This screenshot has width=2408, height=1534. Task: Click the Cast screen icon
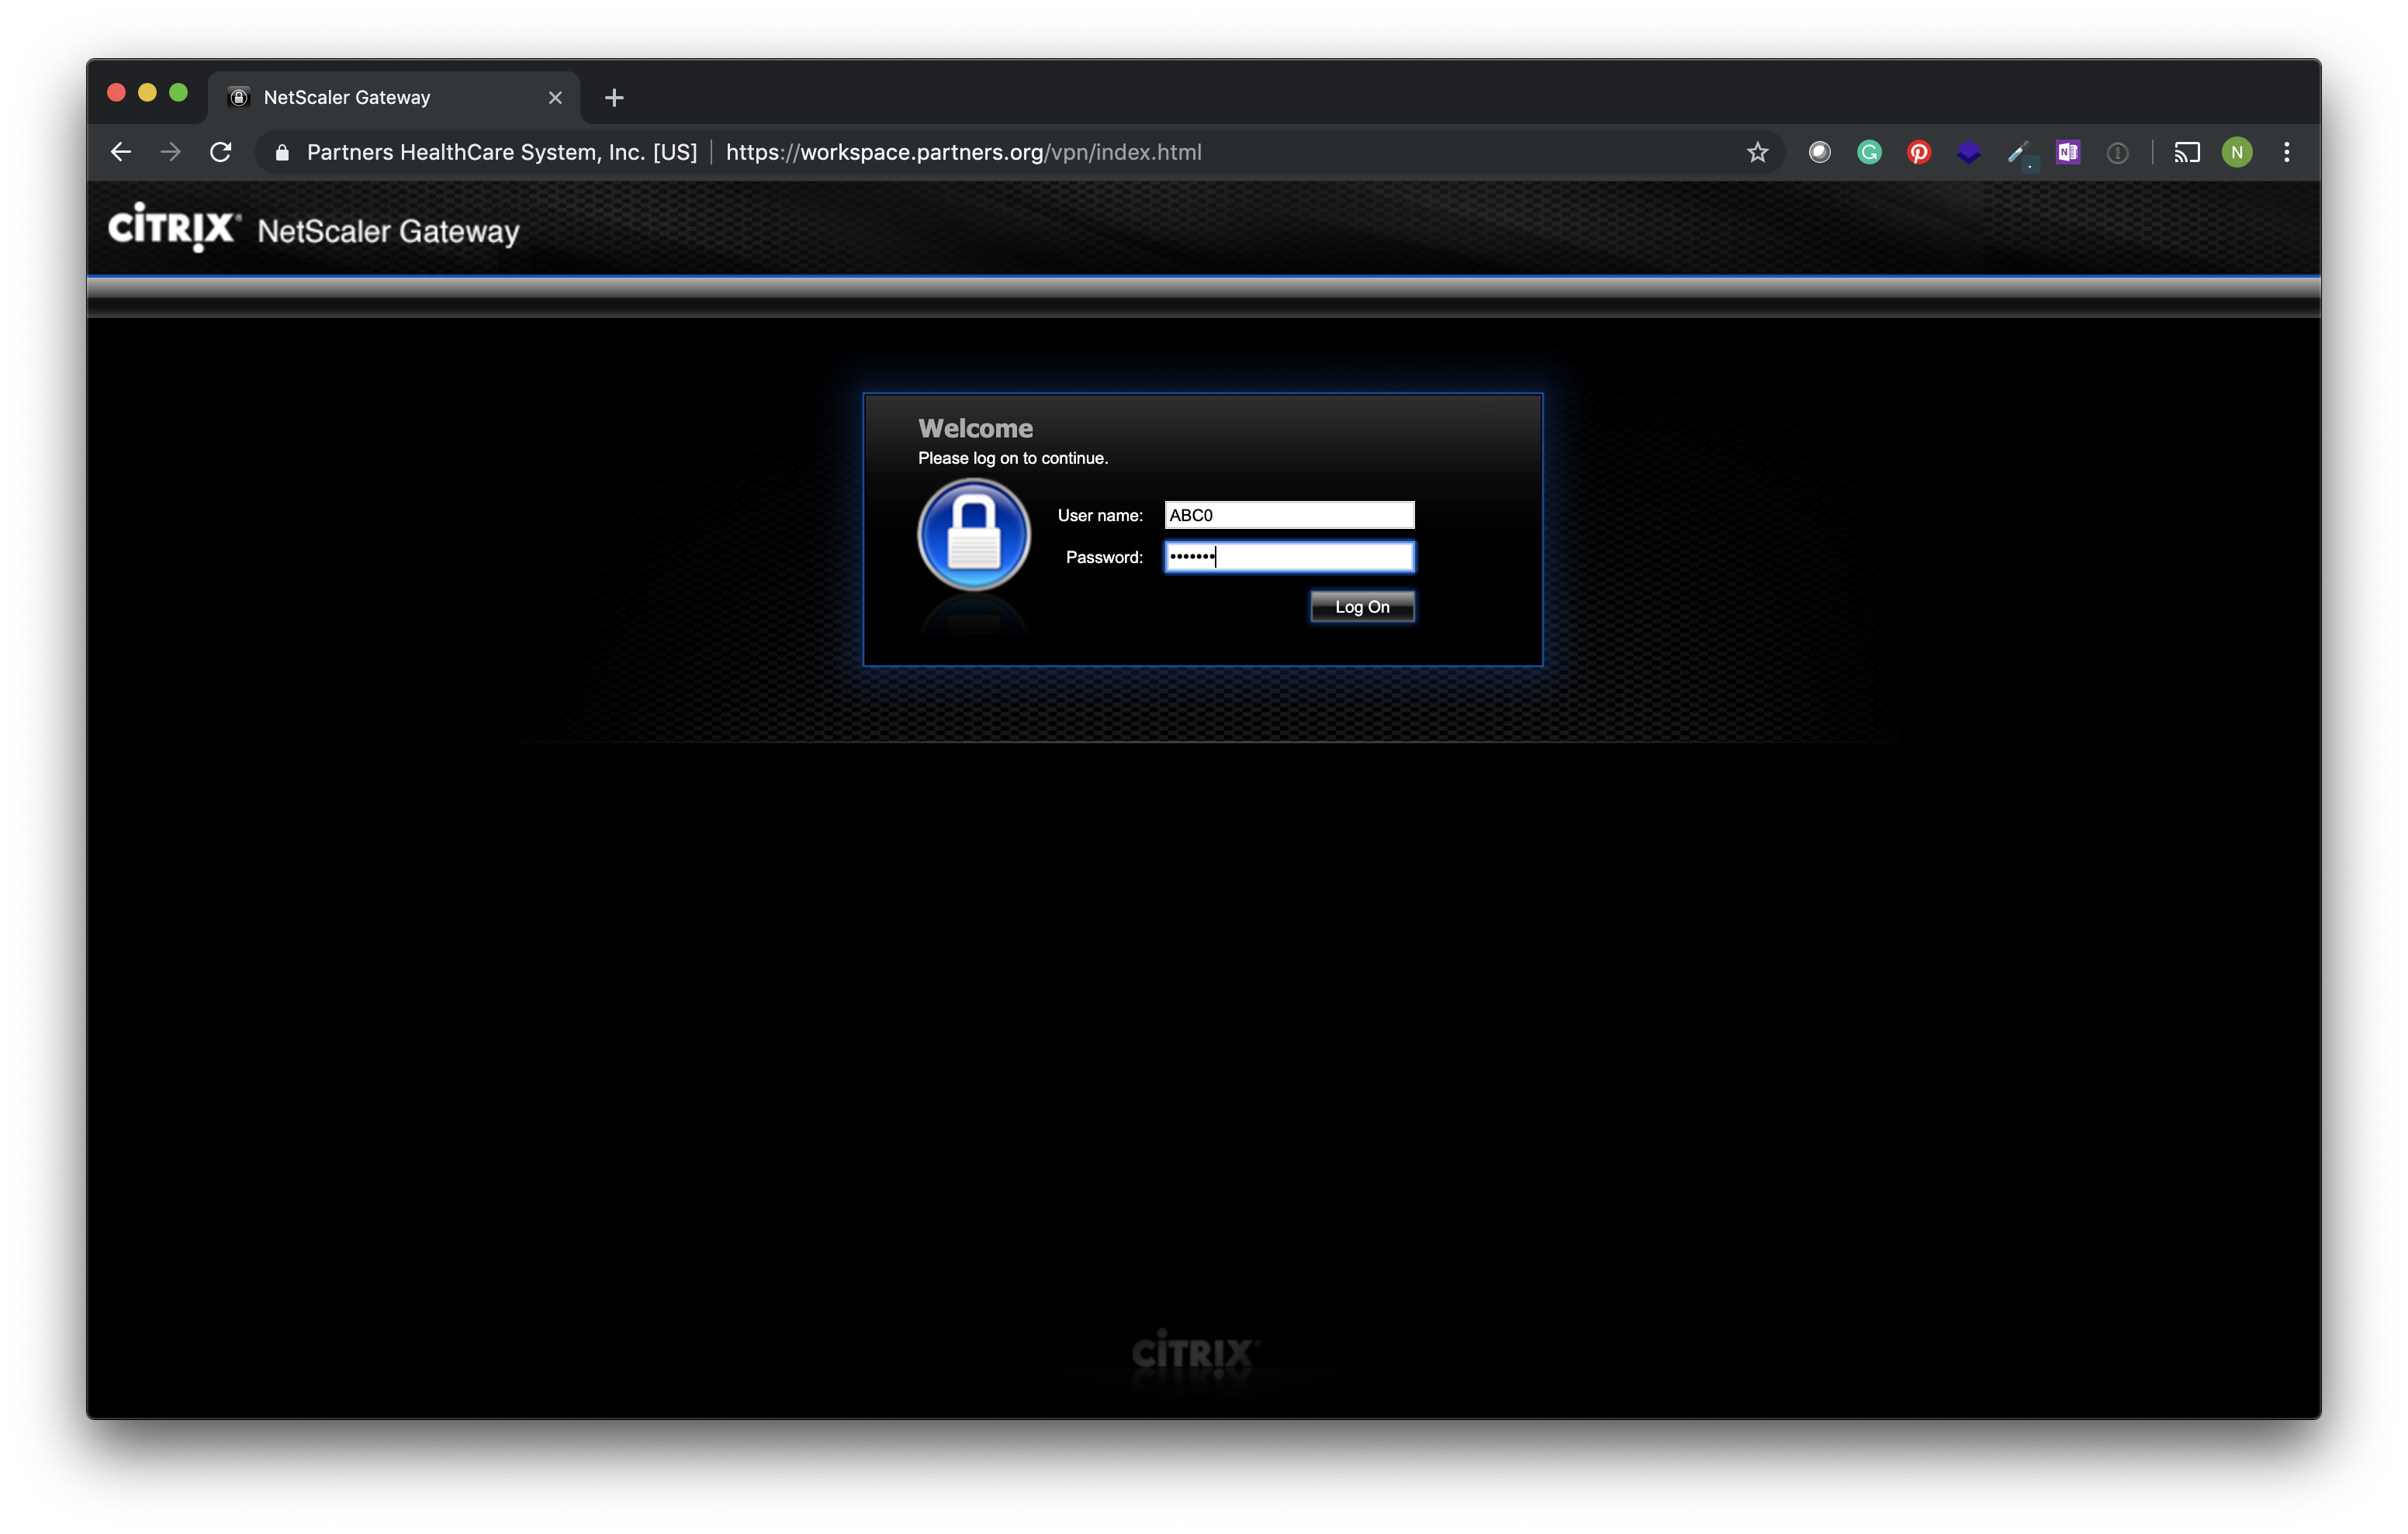pyautogui.click(x=2187, y=152)
